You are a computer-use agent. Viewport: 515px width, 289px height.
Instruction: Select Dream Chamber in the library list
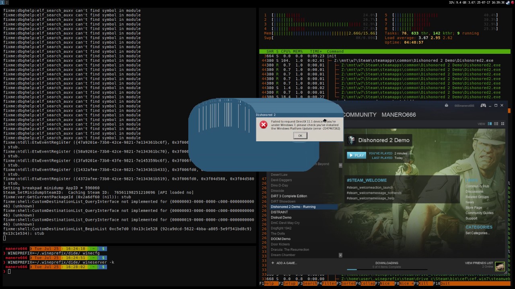[x=283, y=255]
